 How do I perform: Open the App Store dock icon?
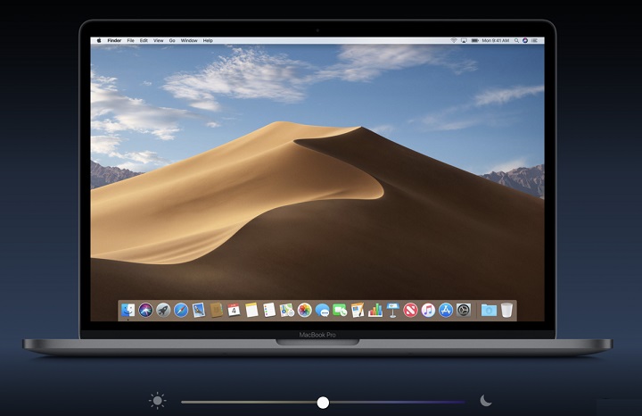pos(446,311)
